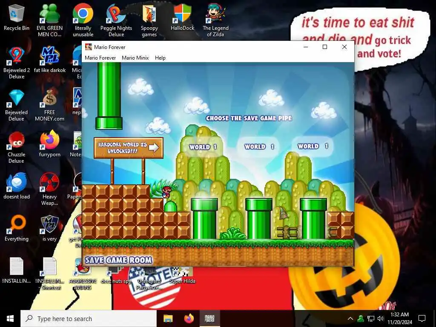Select the third World 1 save label
The image size is (436, 327).
click(x=313, y=146)
